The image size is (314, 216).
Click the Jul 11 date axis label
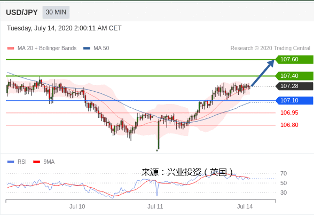point(155,206)
